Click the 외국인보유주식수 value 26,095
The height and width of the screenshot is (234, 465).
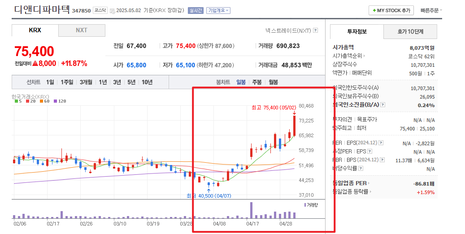pyautogui.click(x=427, y=97)
